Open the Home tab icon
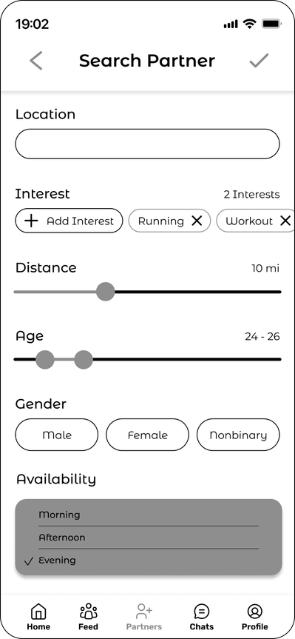This screenshot has height=639, width=295. [38, 612]
